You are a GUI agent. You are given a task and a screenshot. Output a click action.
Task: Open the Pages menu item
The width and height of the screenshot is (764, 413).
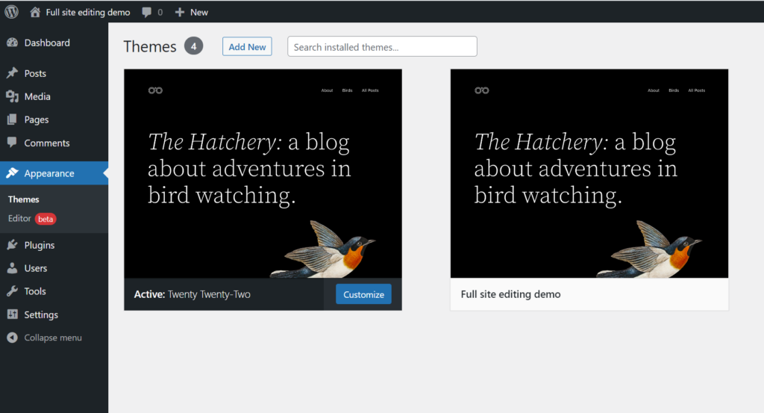pyautogui.click(x=54, y=119)
